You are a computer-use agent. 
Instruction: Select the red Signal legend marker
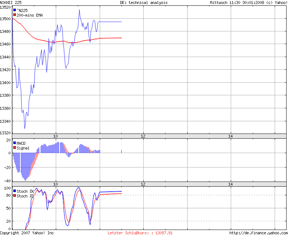pyautogui.click(x=15, y=148)
